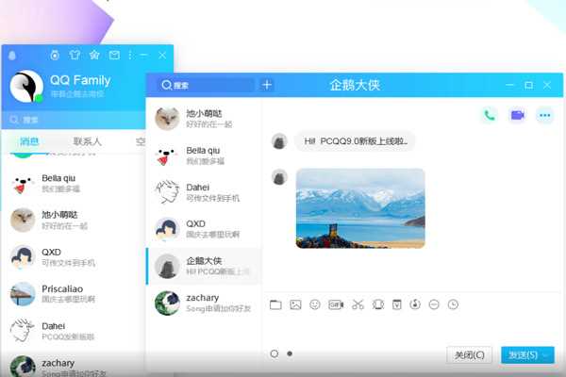566x377 pixels.
Task: Click the music share icon in chat toolbar
Action: point(415,304)
